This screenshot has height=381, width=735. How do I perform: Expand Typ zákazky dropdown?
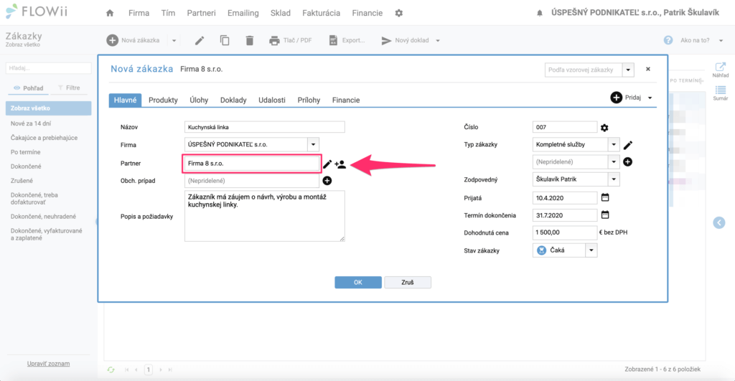[614, 144]
